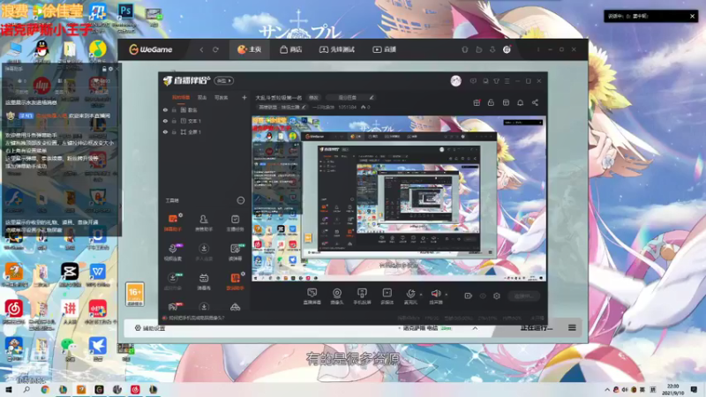This screenshot has width=706, height=397.
Task: Click the share icon above preview
Action: 535,102
